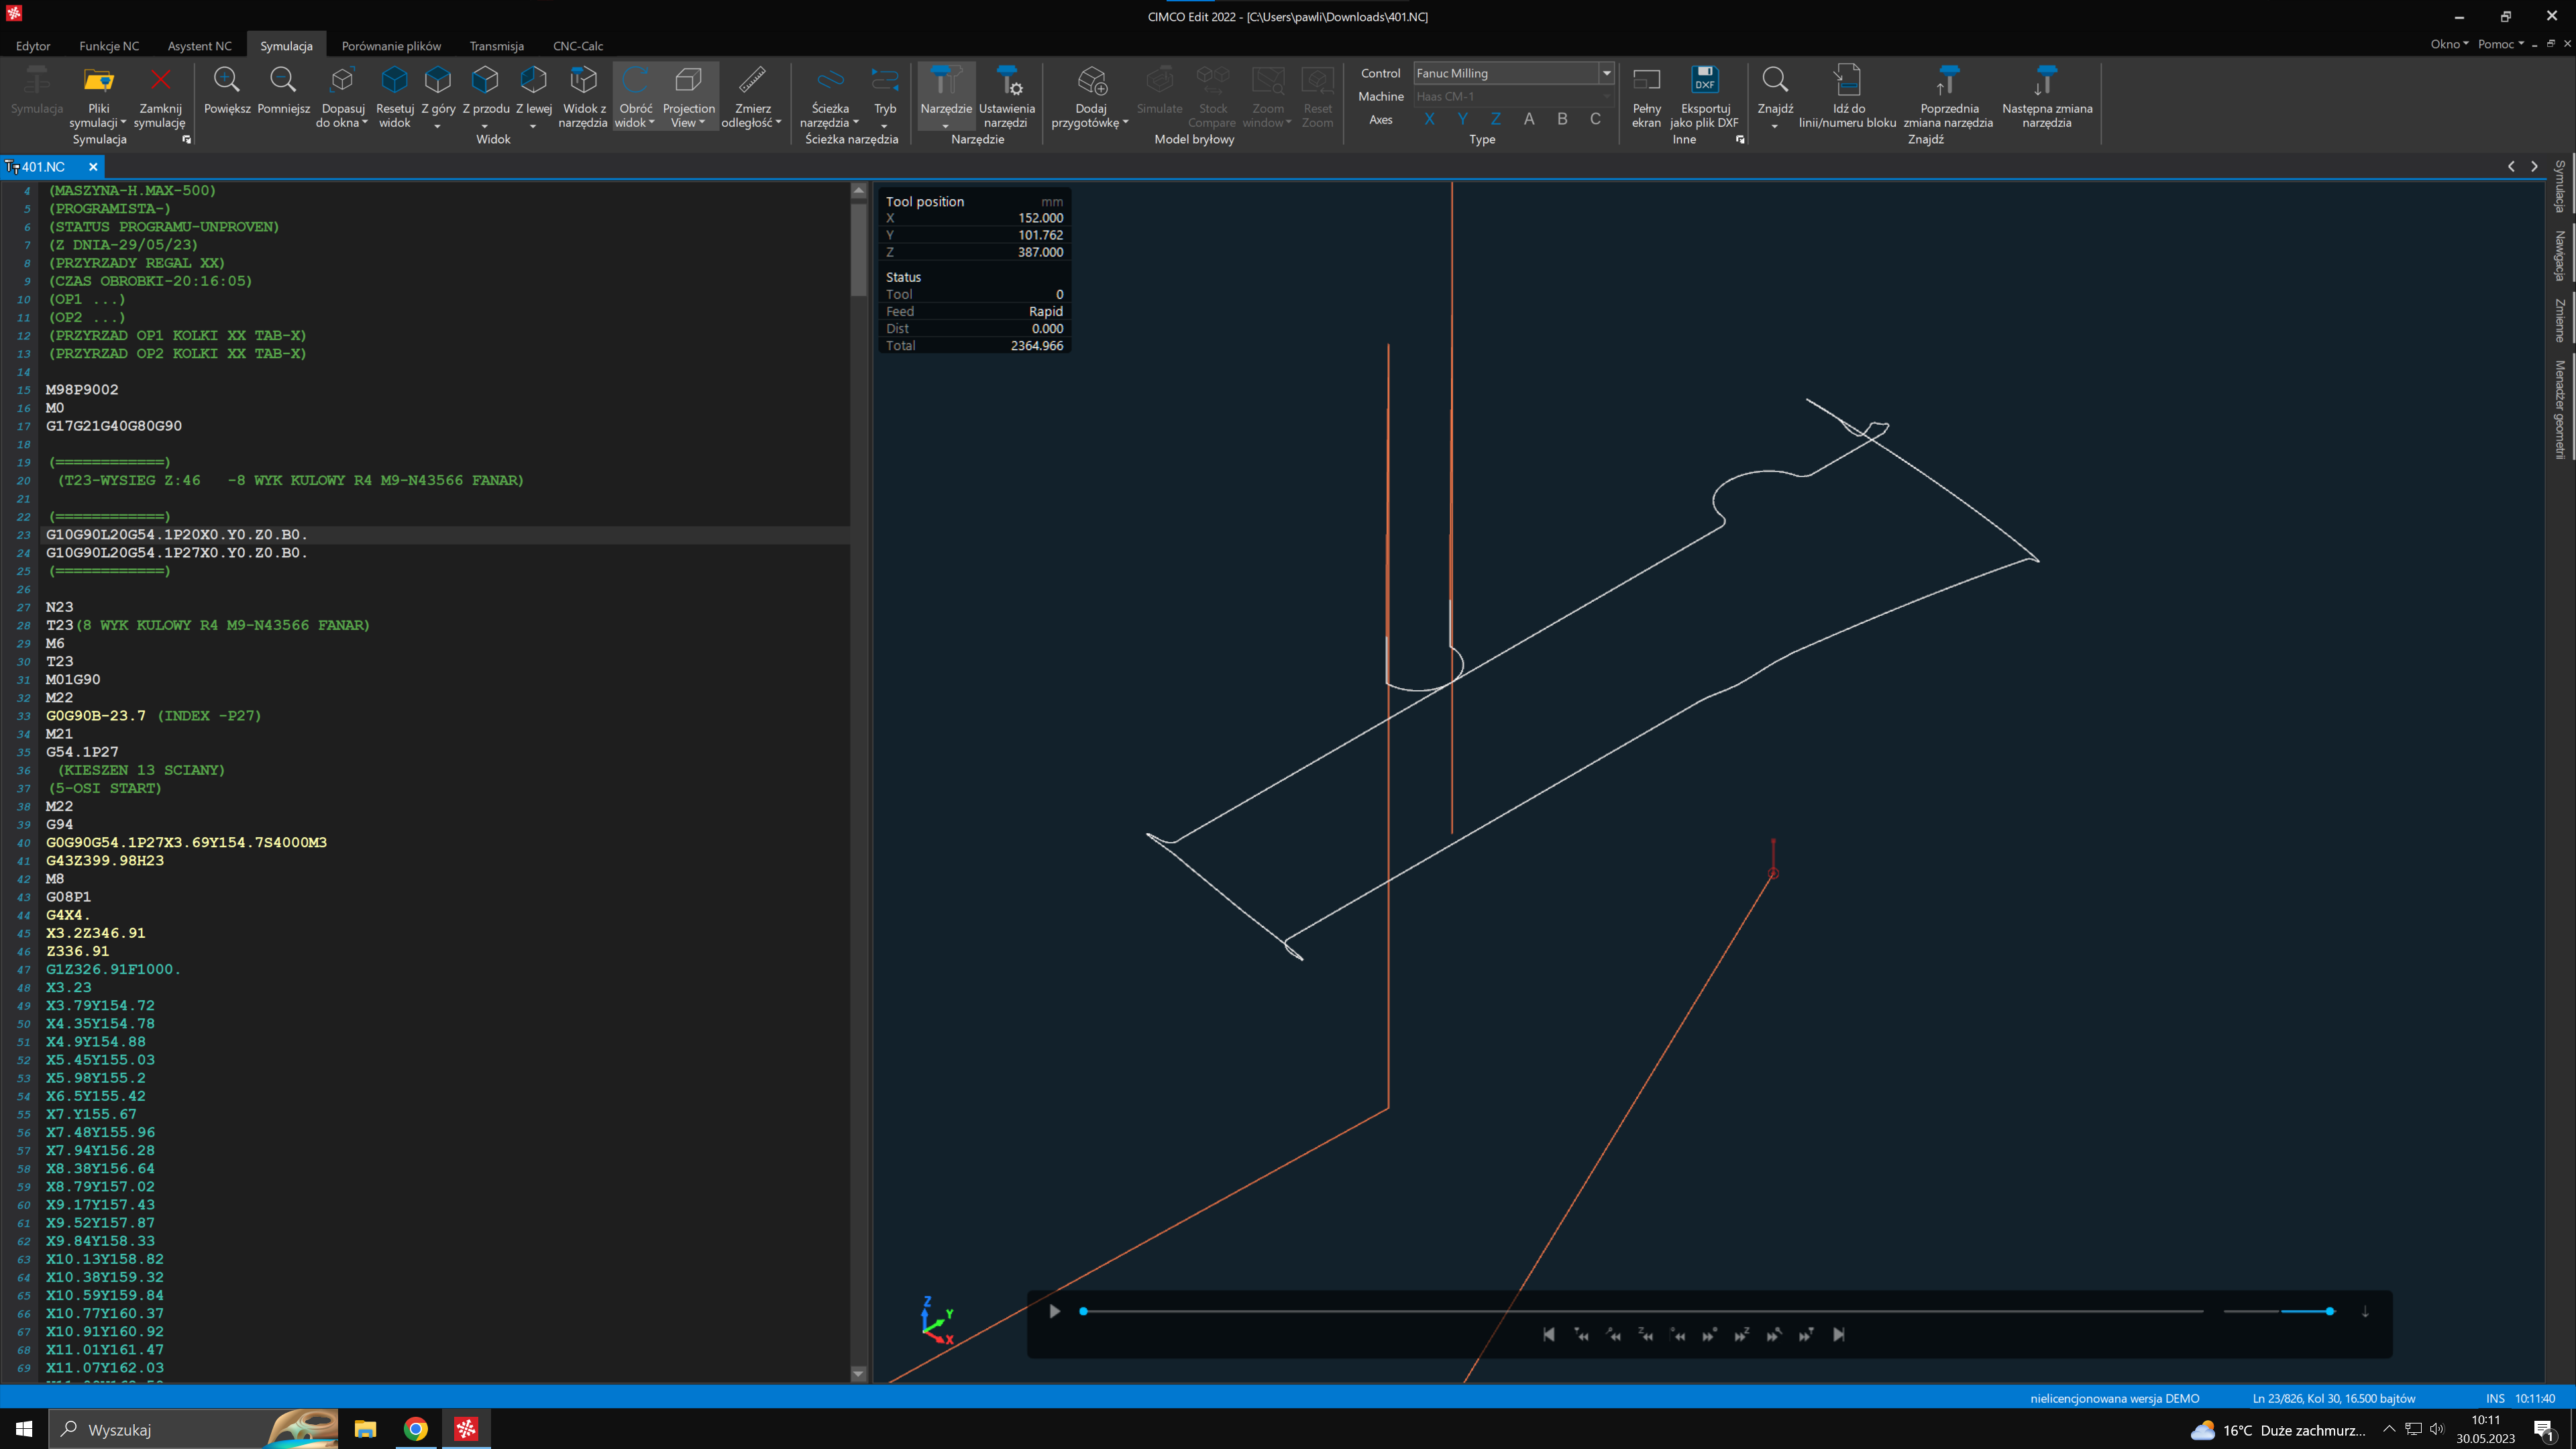This screenshot has height=1449, width=2576.
Task: Open Menadżer geometrii side panel
Action: [2560, 409]
